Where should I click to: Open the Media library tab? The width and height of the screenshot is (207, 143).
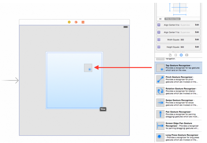[x=187, y=55]
